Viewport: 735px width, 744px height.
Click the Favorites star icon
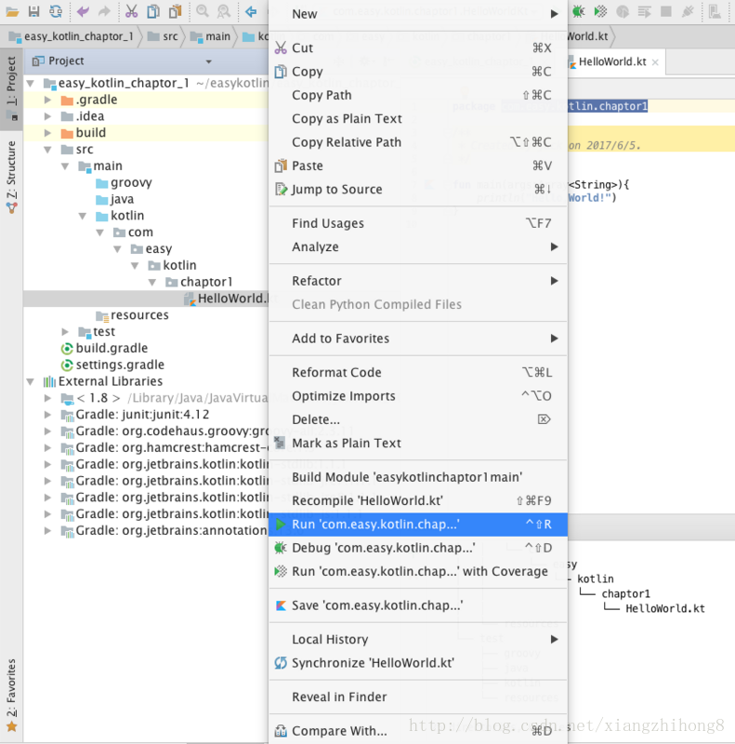point(12,726)
